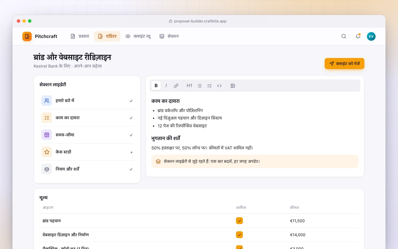The image size is (398, 249).
Task: Open the EV user avatar menu
Action: tap(371, 36)
